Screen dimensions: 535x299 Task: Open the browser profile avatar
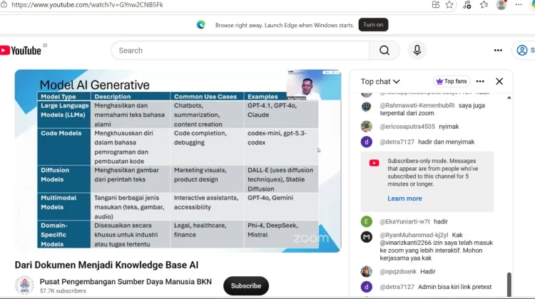tap(501, 5)
